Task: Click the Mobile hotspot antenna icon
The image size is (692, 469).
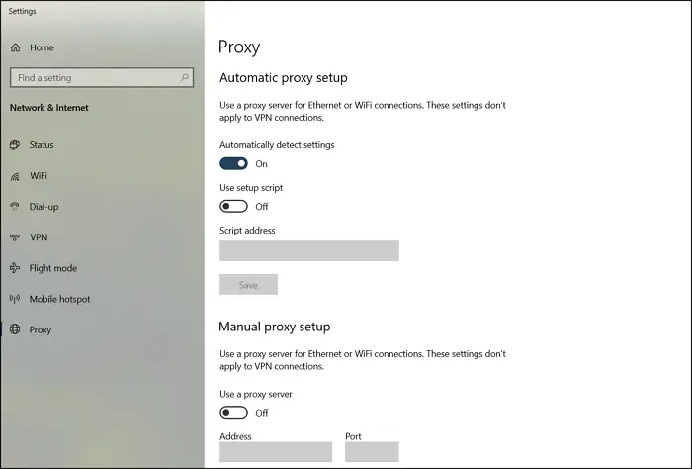Action: (15, 299)
